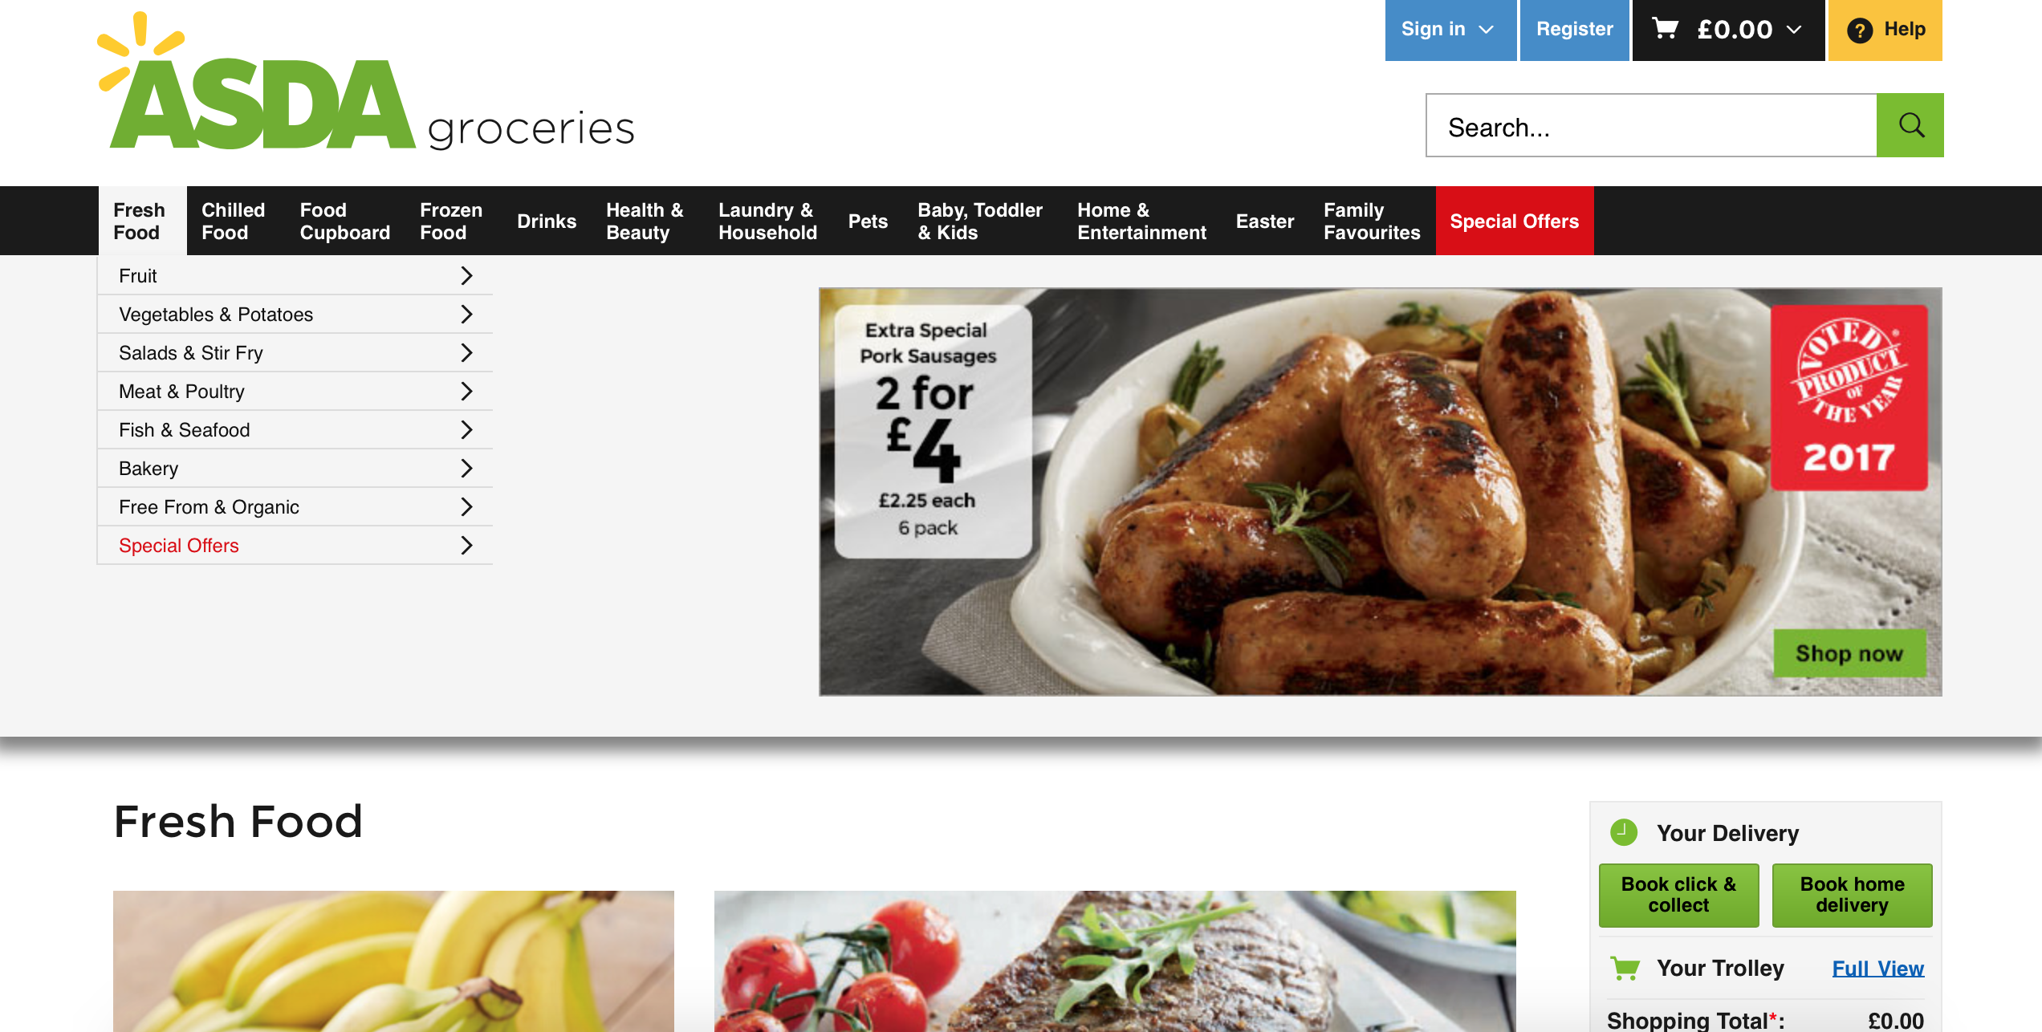The image size is (2042, 1032).
Task: Open the Drinks navigation item
Action: (x=547, y=221)
